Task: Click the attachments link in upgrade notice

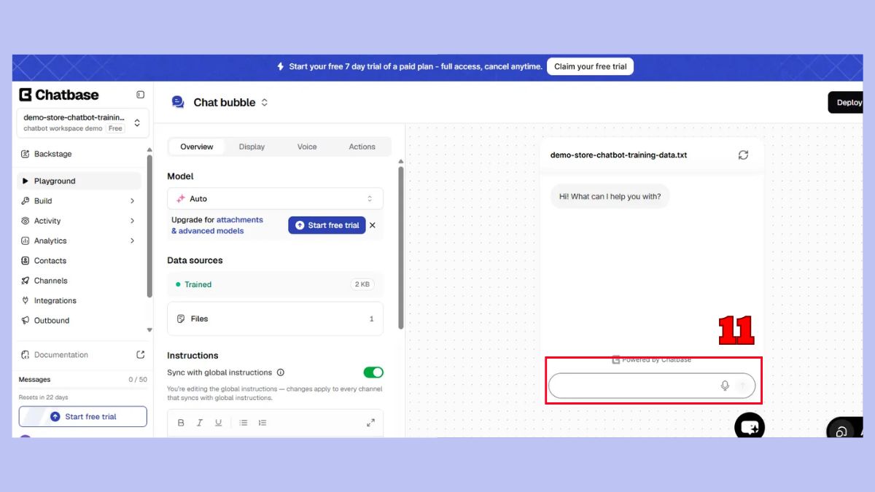Action: tap(240, 219)
